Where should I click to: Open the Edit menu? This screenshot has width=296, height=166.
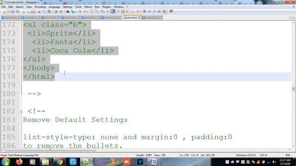tap(11, 7)
